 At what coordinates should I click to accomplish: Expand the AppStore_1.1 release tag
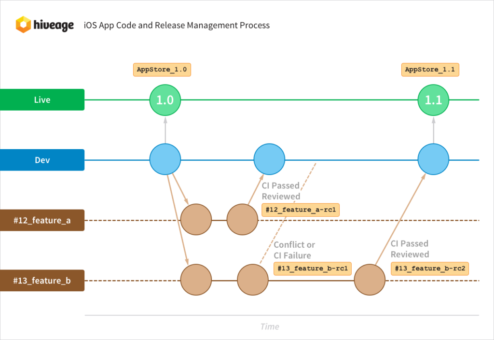pyautogui.click(x=430, y=70)
